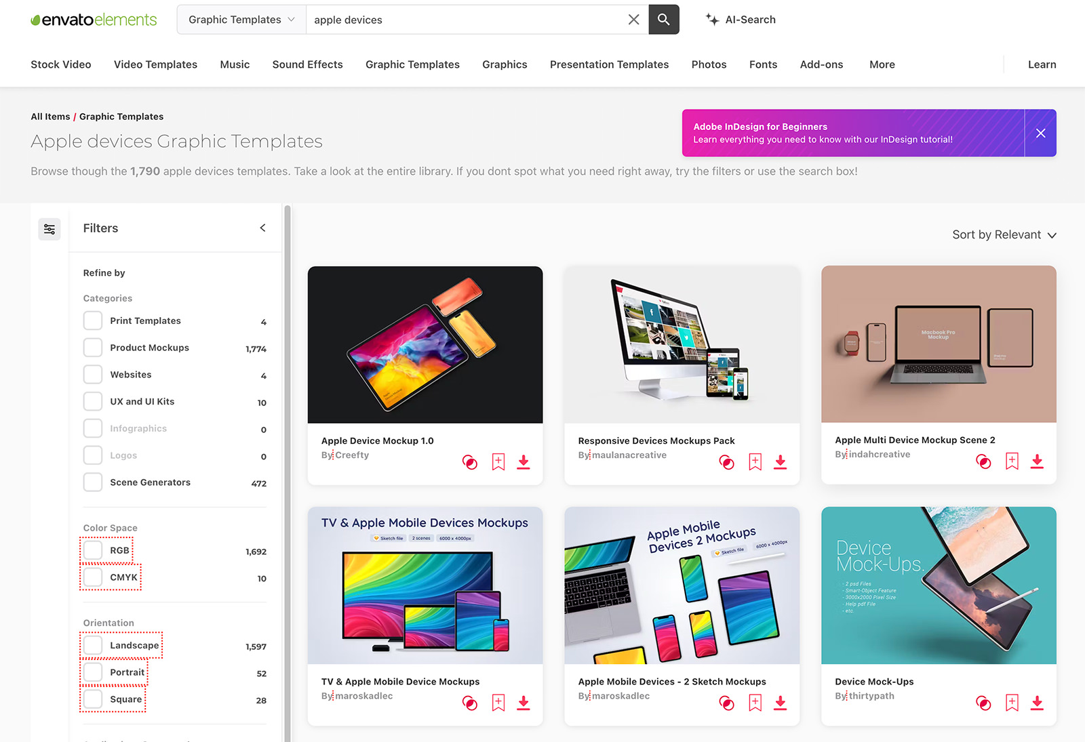Screen dimensions: 1085x742
Task: Close the Adobe InDesign banner
Action: (x=1040, y=133)
